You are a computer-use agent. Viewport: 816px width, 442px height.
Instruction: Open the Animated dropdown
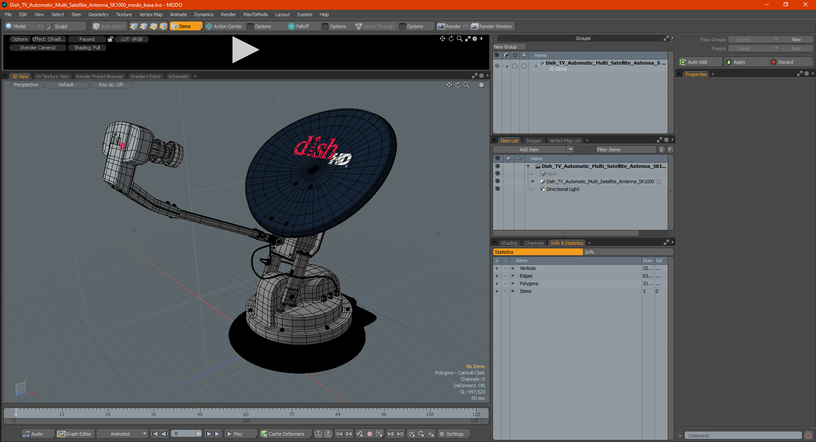coord(122,434)
